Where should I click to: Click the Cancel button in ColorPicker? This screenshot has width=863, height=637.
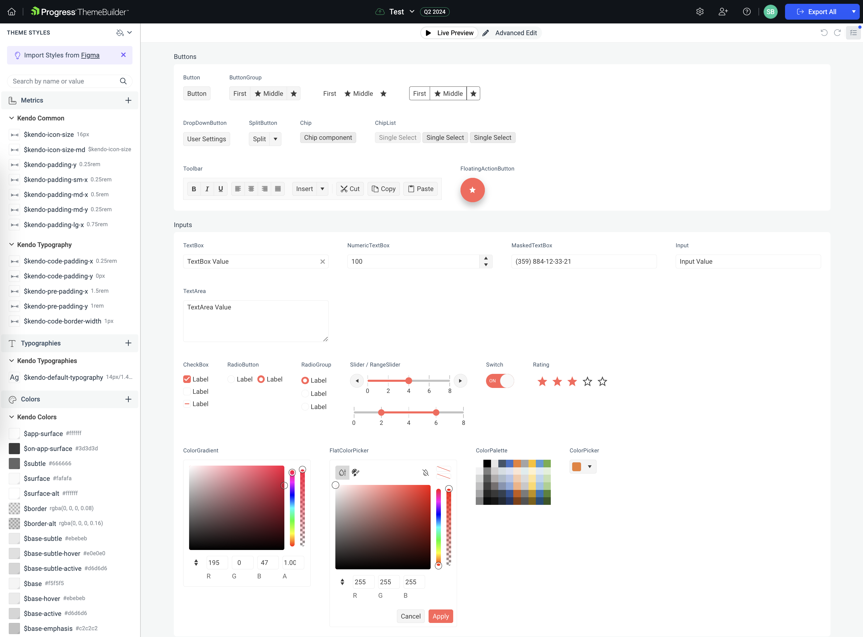(x=410, y=616)
